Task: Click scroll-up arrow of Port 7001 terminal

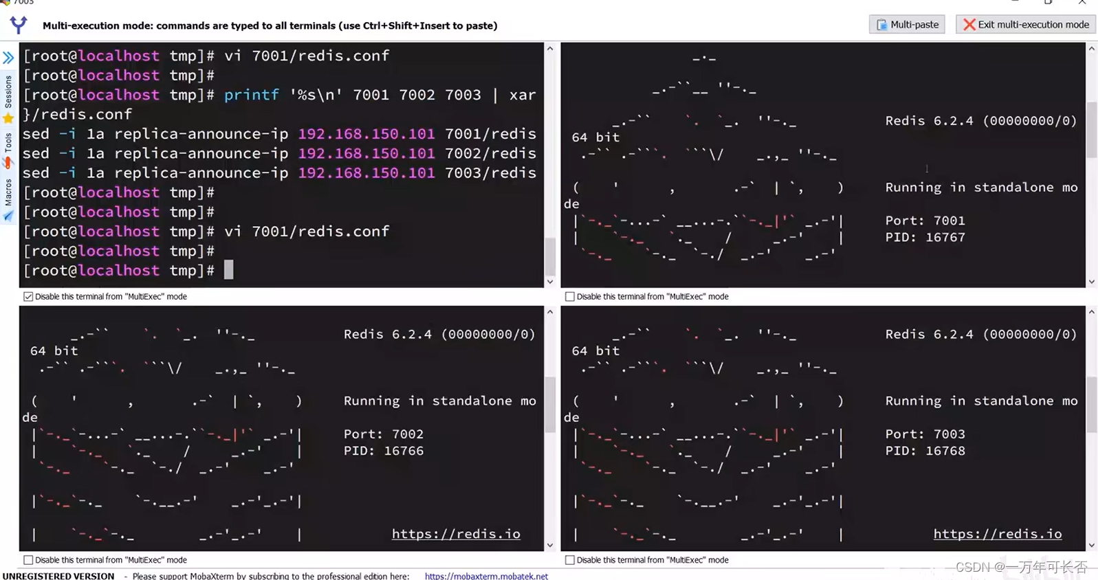Action: pyautogui.click(x=1092, y=49)
